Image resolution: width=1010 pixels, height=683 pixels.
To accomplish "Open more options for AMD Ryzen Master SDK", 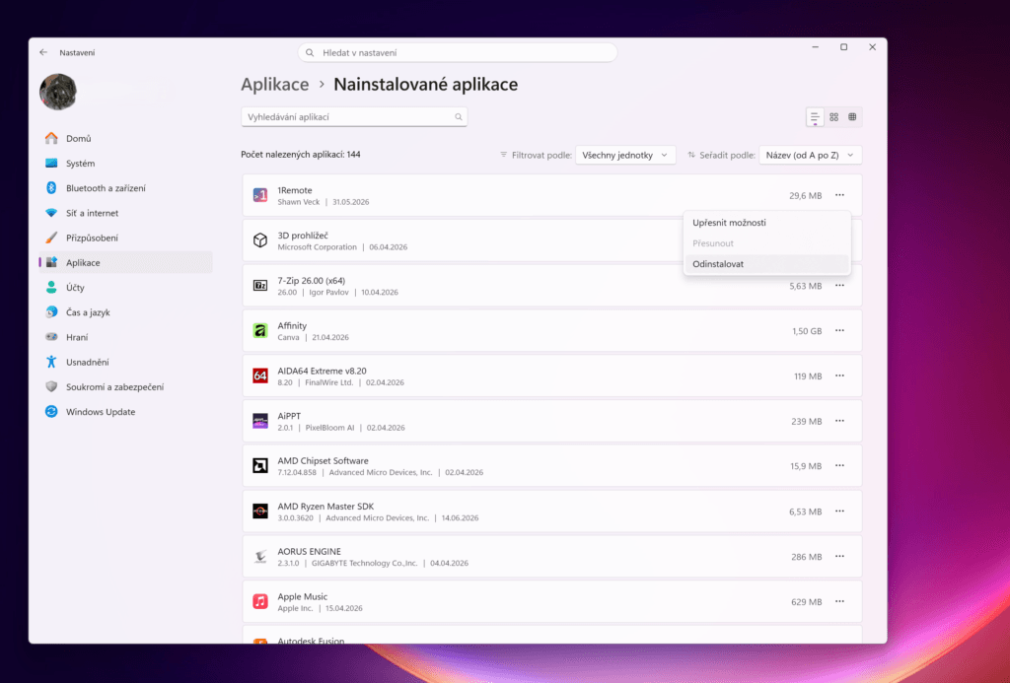I will [840, 512].
